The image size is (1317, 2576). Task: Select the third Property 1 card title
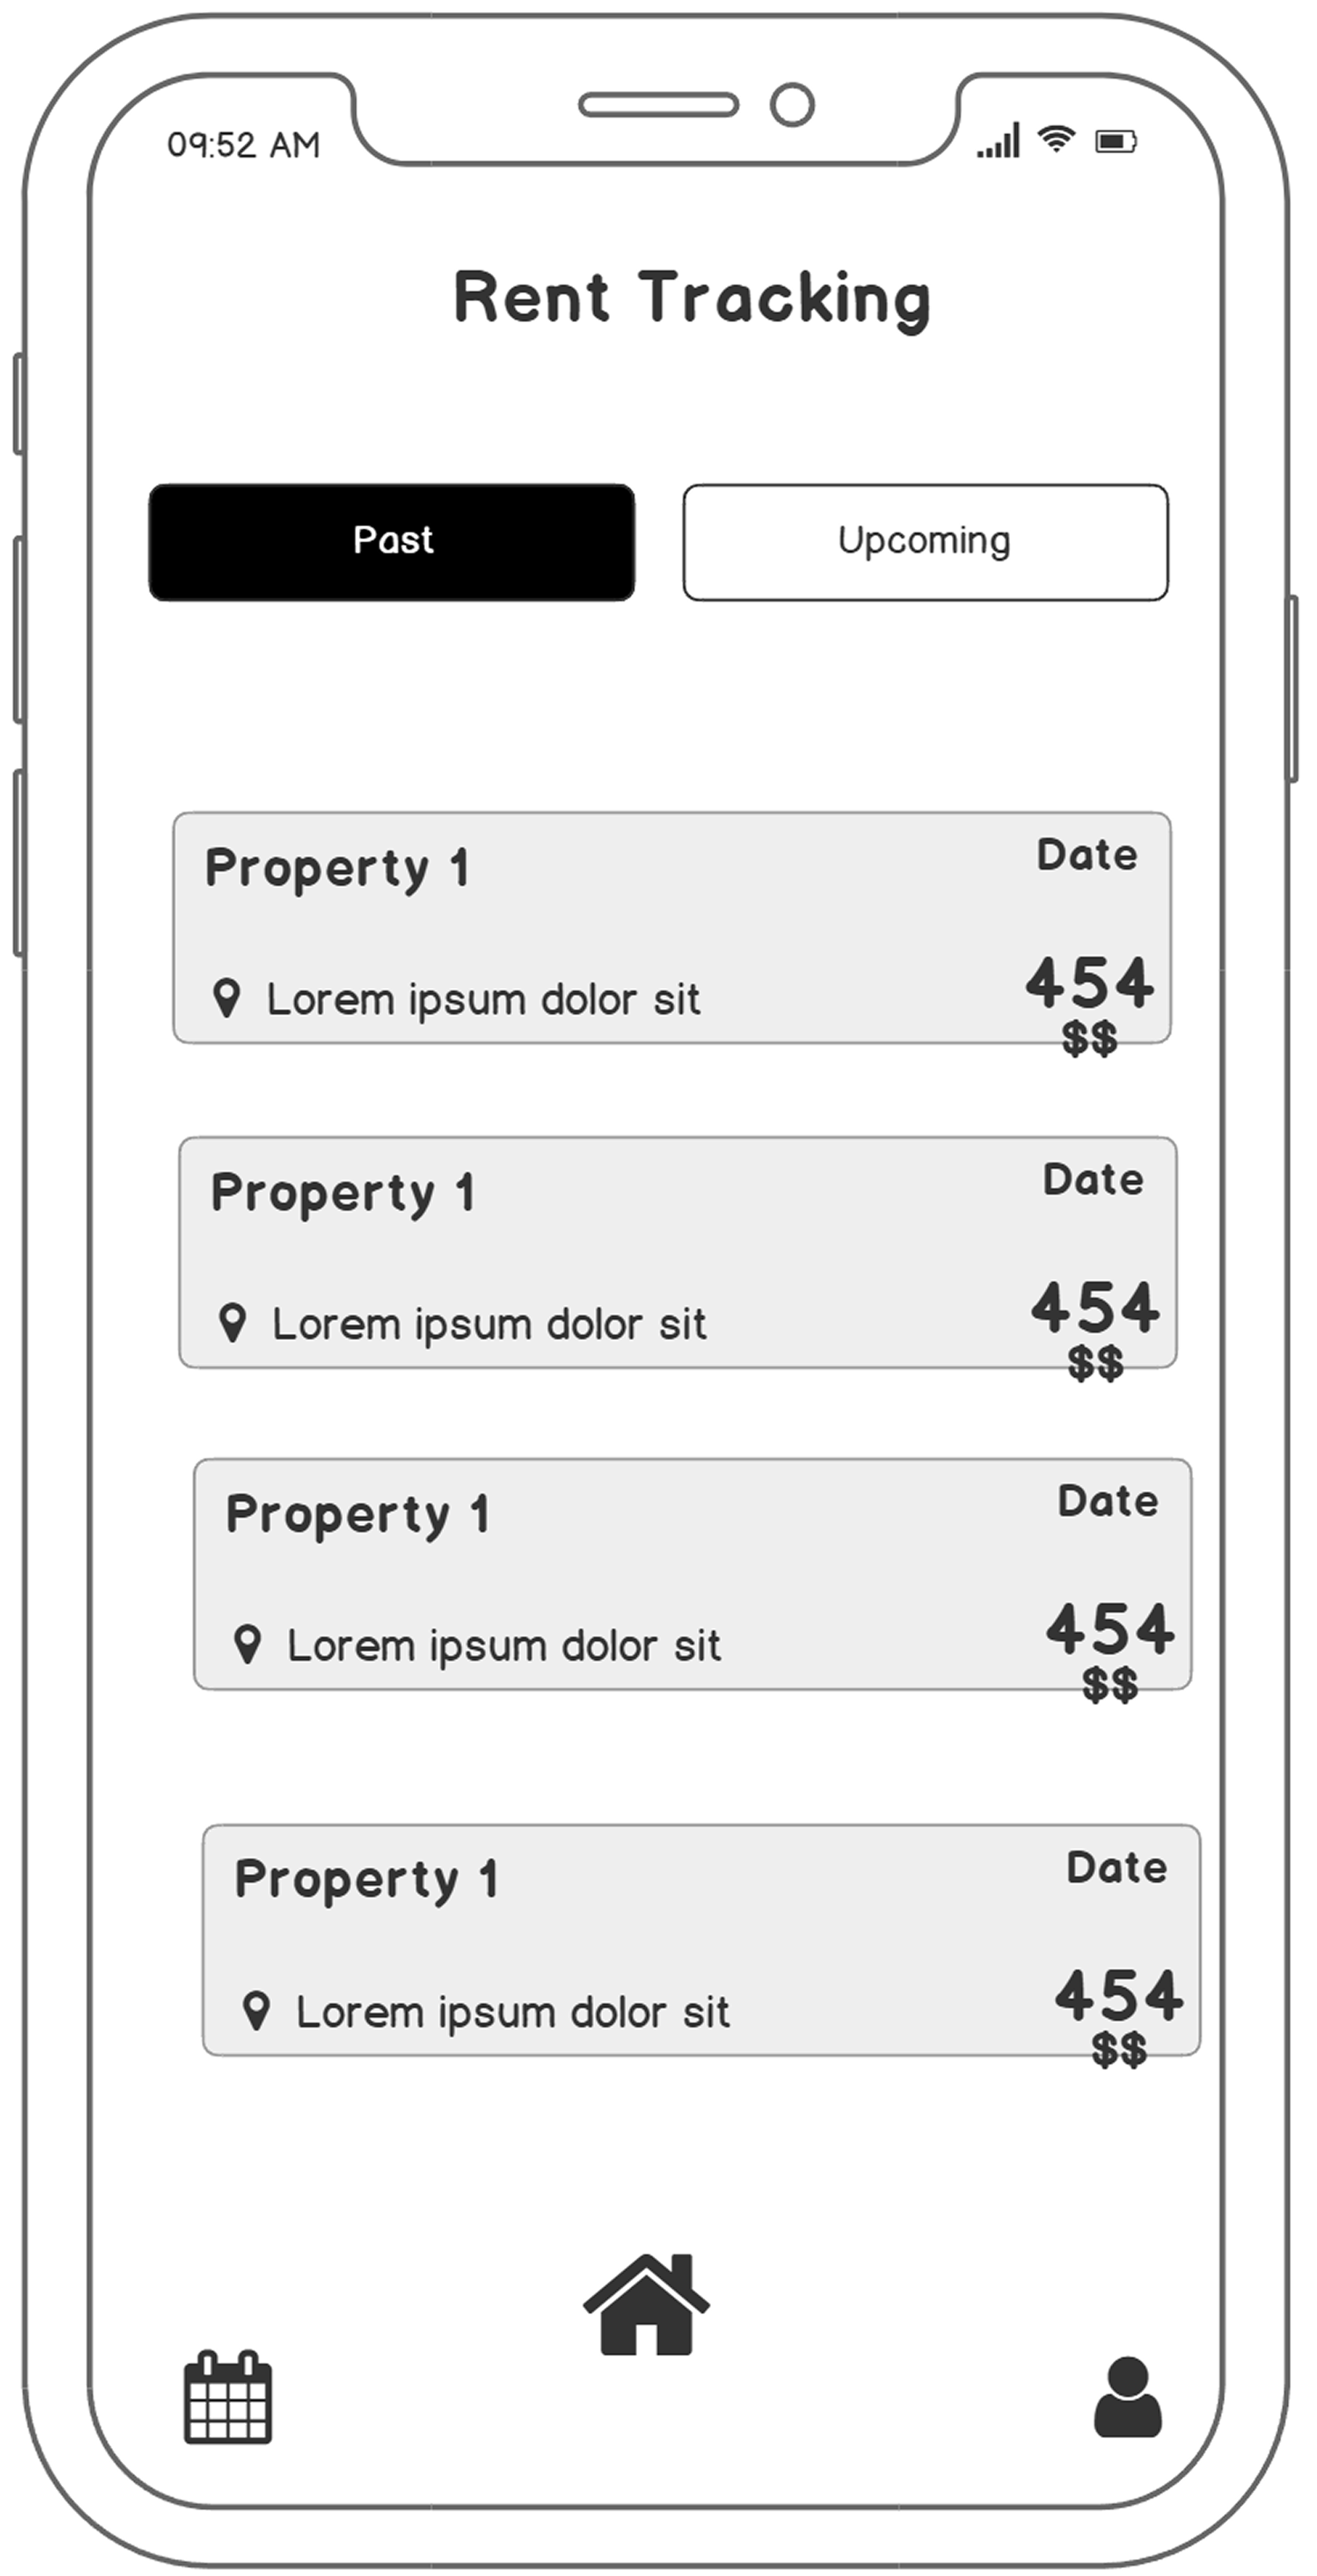point(358,1514)
